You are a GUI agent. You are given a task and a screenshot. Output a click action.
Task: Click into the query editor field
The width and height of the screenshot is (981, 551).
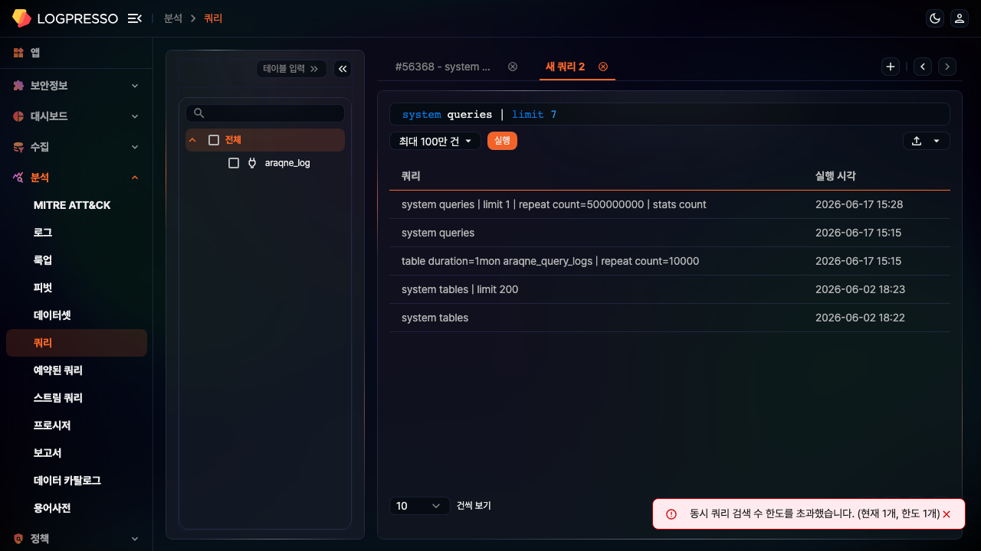pos(670,114)
